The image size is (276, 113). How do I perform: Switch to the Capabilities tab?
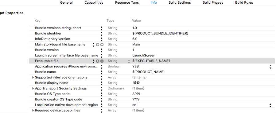[x=94, y=3]
